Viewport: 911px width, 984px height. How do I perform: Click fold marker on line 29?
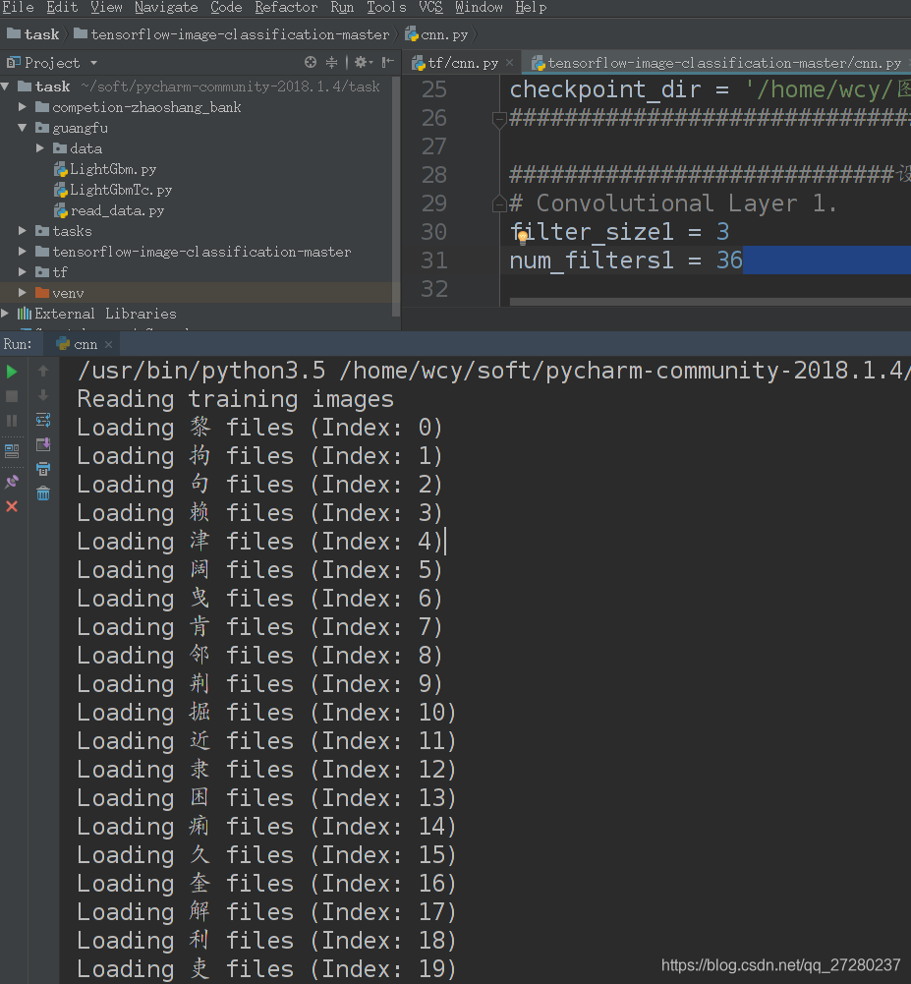[499, 203]
